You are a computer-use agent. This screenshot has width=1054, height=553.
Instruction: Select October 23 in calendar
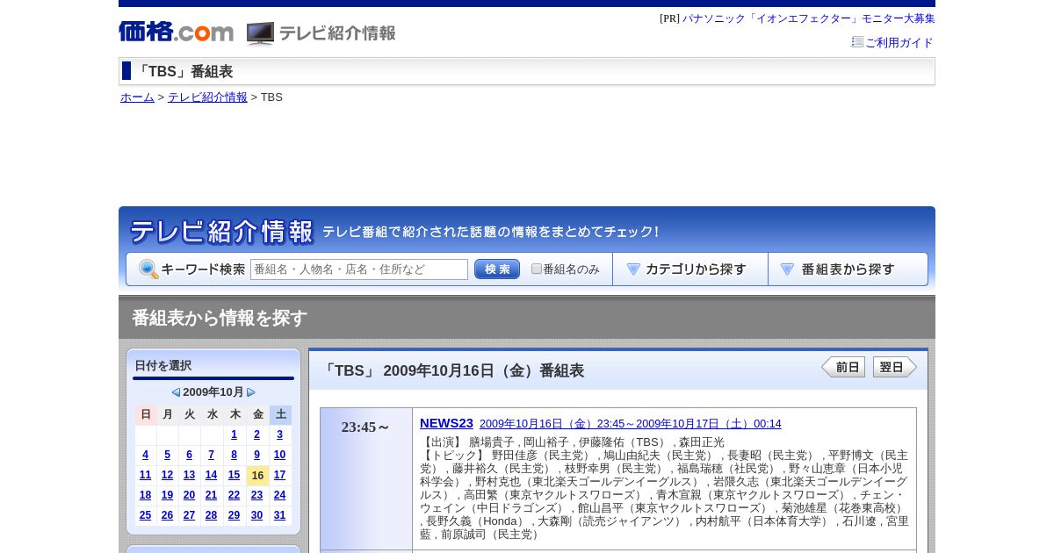coord(257,495)
